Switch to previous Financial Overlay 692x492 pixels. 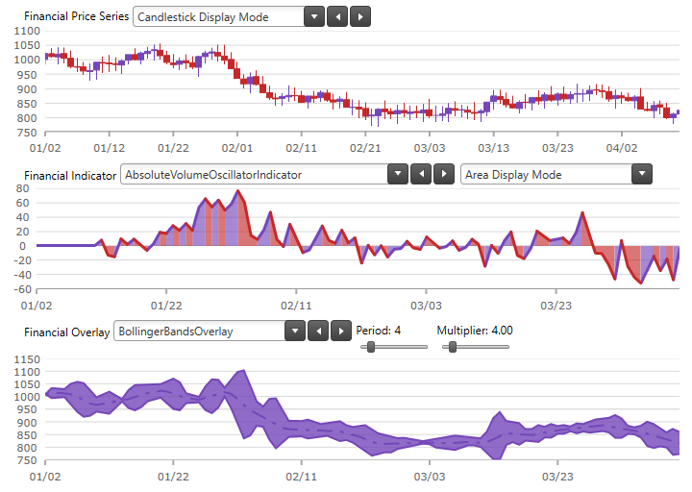coord(318,331)
